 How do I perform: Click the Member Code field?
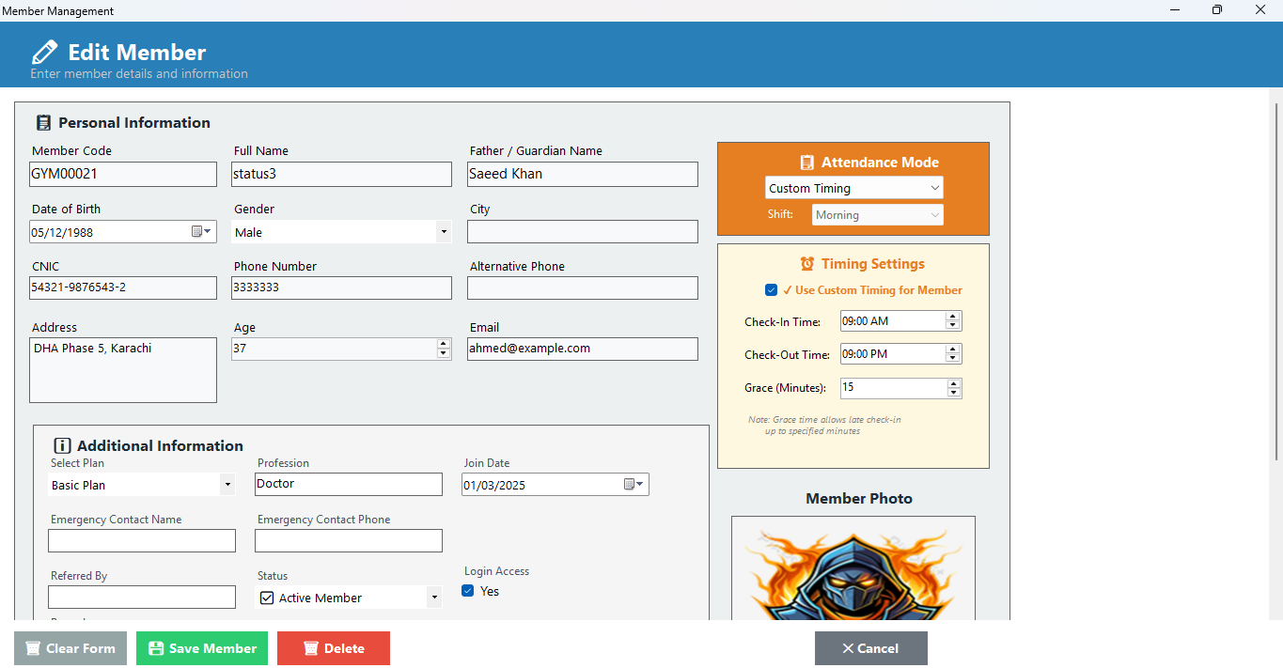coord(123,174)
